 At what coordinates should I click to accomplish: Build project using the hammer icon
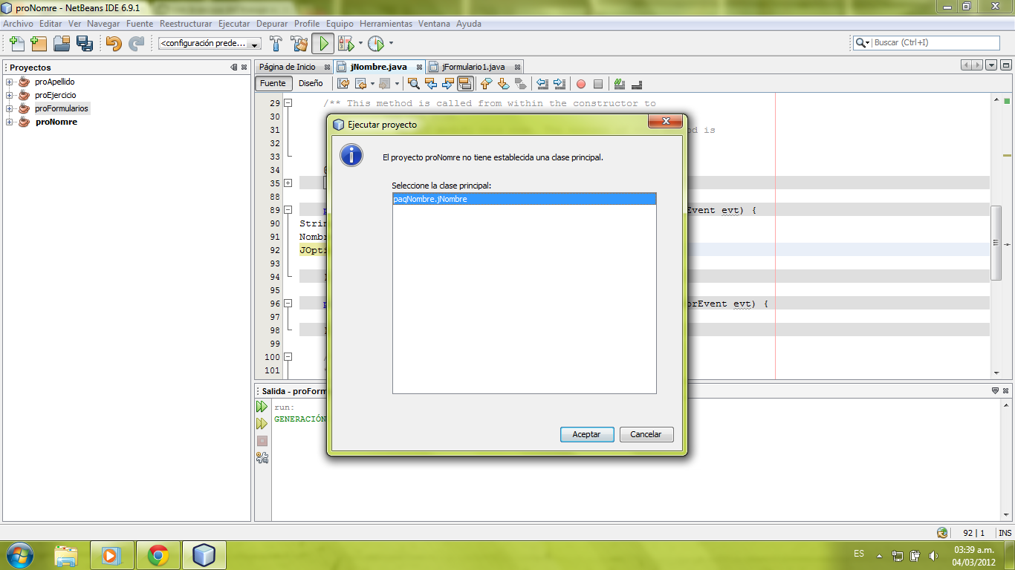276,43
